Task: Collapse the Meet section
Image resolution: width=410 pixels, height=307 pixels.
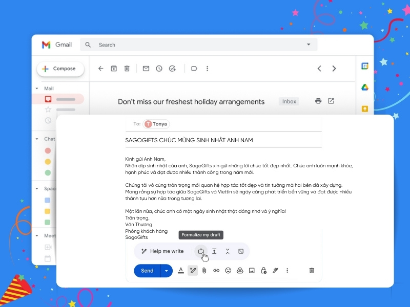Action: coord(37,236)
